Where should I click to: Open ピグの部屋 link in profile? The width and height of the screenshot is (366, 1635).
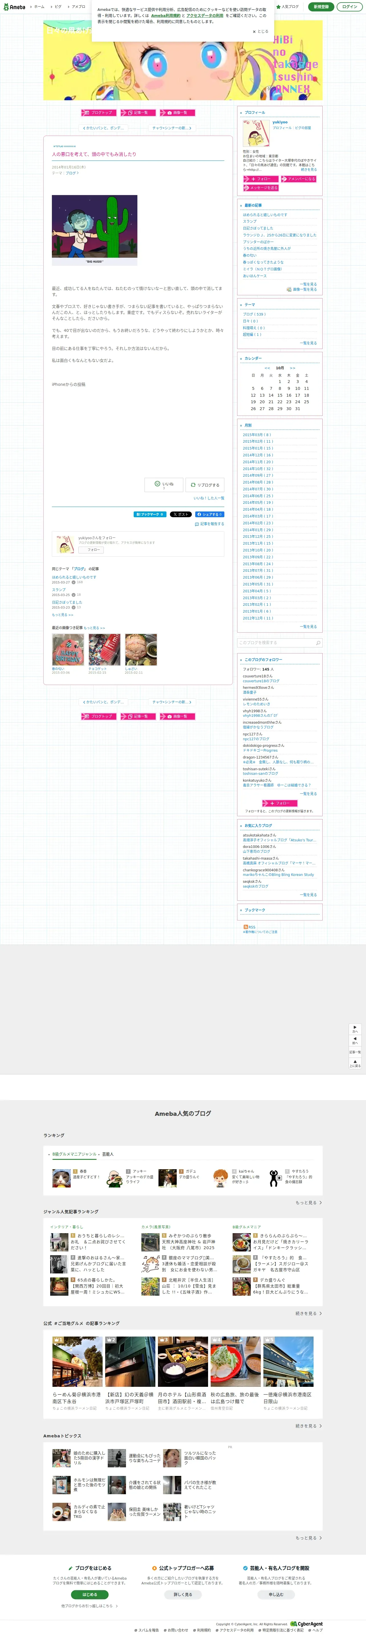[303, 128]
